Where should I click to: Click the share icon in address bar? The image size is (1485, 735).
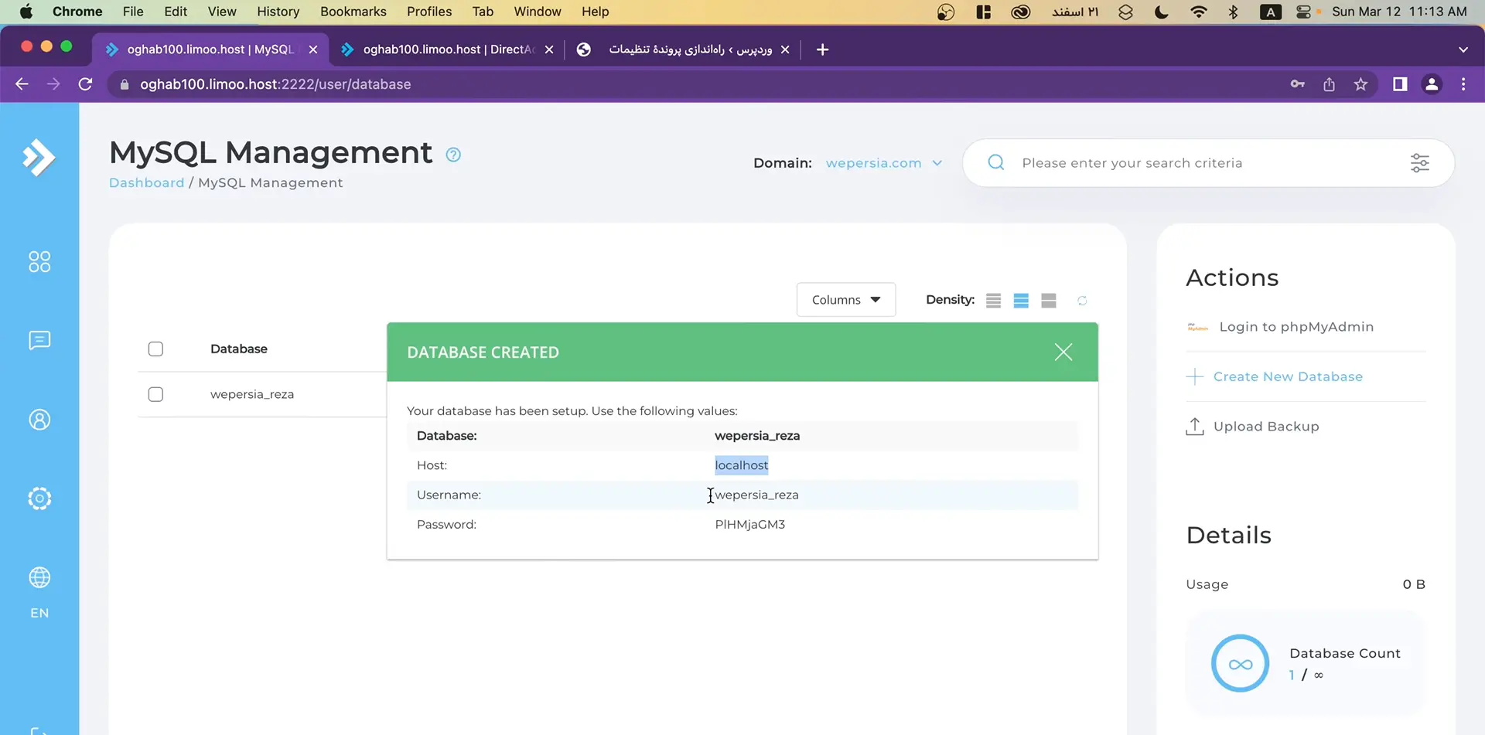pos(1329,84)
